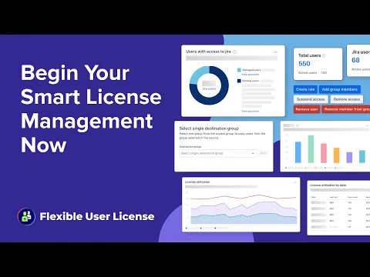This screenshot has width=370, height=277.
Task: Open ellipsis menu on Users with access card
Action: [x=275, y=52]
